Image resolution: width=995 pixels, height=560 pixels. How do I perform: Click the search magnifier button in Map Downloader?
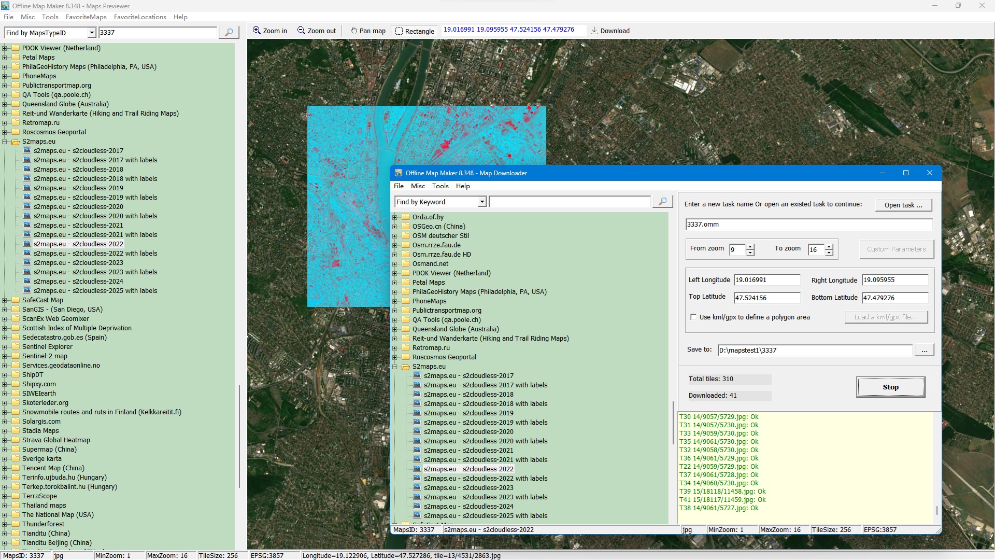tap(662, 202)
